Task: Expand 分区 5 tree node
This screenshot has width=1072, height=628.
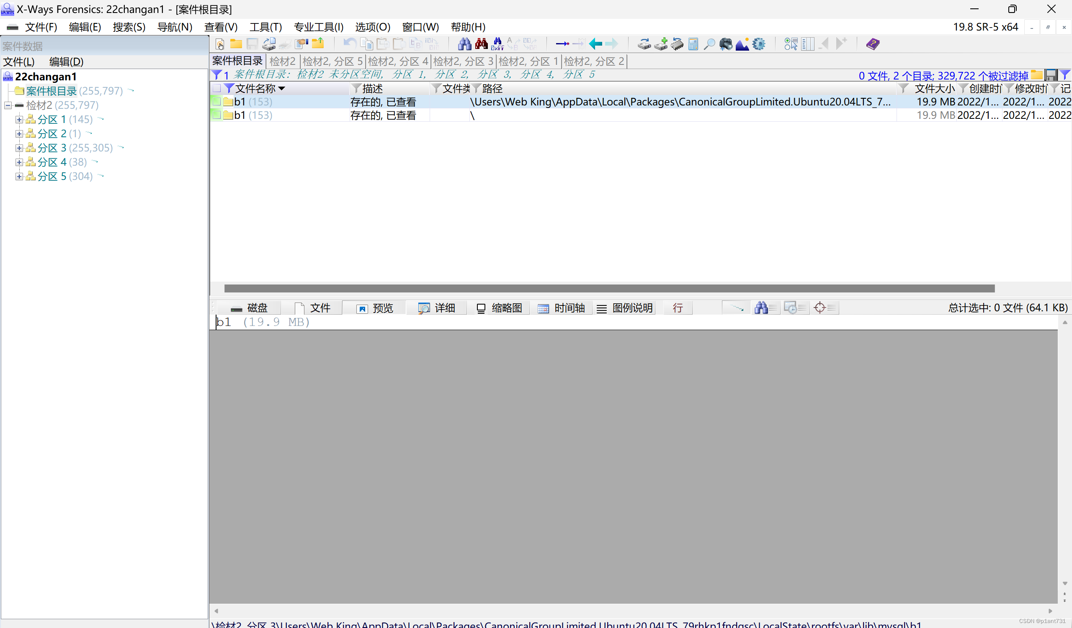Action: tap(19, 176)
